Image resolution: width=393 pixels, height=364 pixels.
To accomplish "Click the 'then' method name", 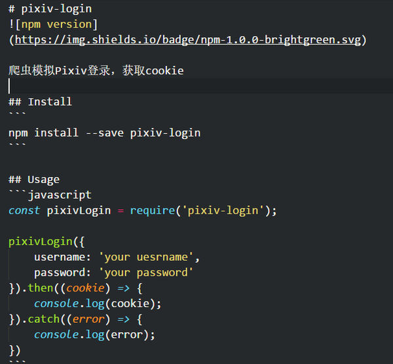I will (41, 288).
